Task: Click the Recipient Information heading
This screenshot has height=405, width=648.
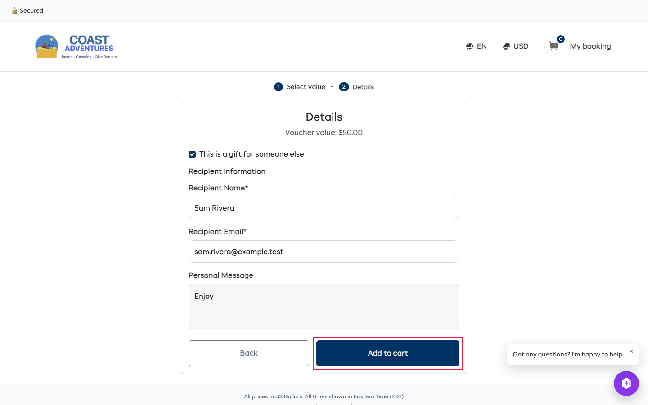Action: coord(227,171)
